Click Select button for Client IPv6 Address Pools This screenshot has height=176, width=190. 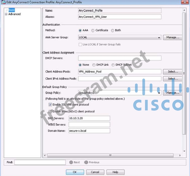[173, 79]
